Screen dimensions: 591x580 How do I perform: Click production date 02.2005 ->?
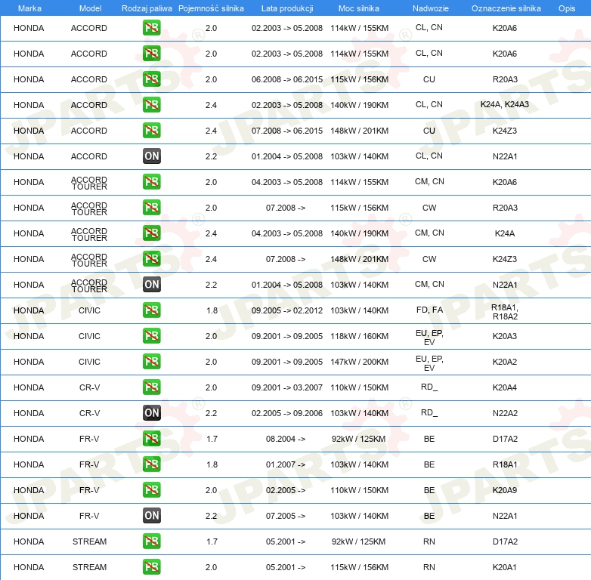pyautogui.click(x=286, y=490)
